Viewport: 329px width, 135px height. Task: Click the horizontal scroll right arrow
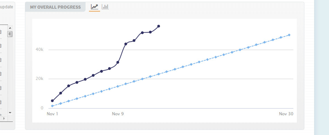tap(4, 118)
